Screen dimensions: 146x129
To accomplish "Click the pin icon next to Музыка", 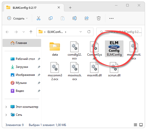I will pyautogui.click(x=39, y=83).
